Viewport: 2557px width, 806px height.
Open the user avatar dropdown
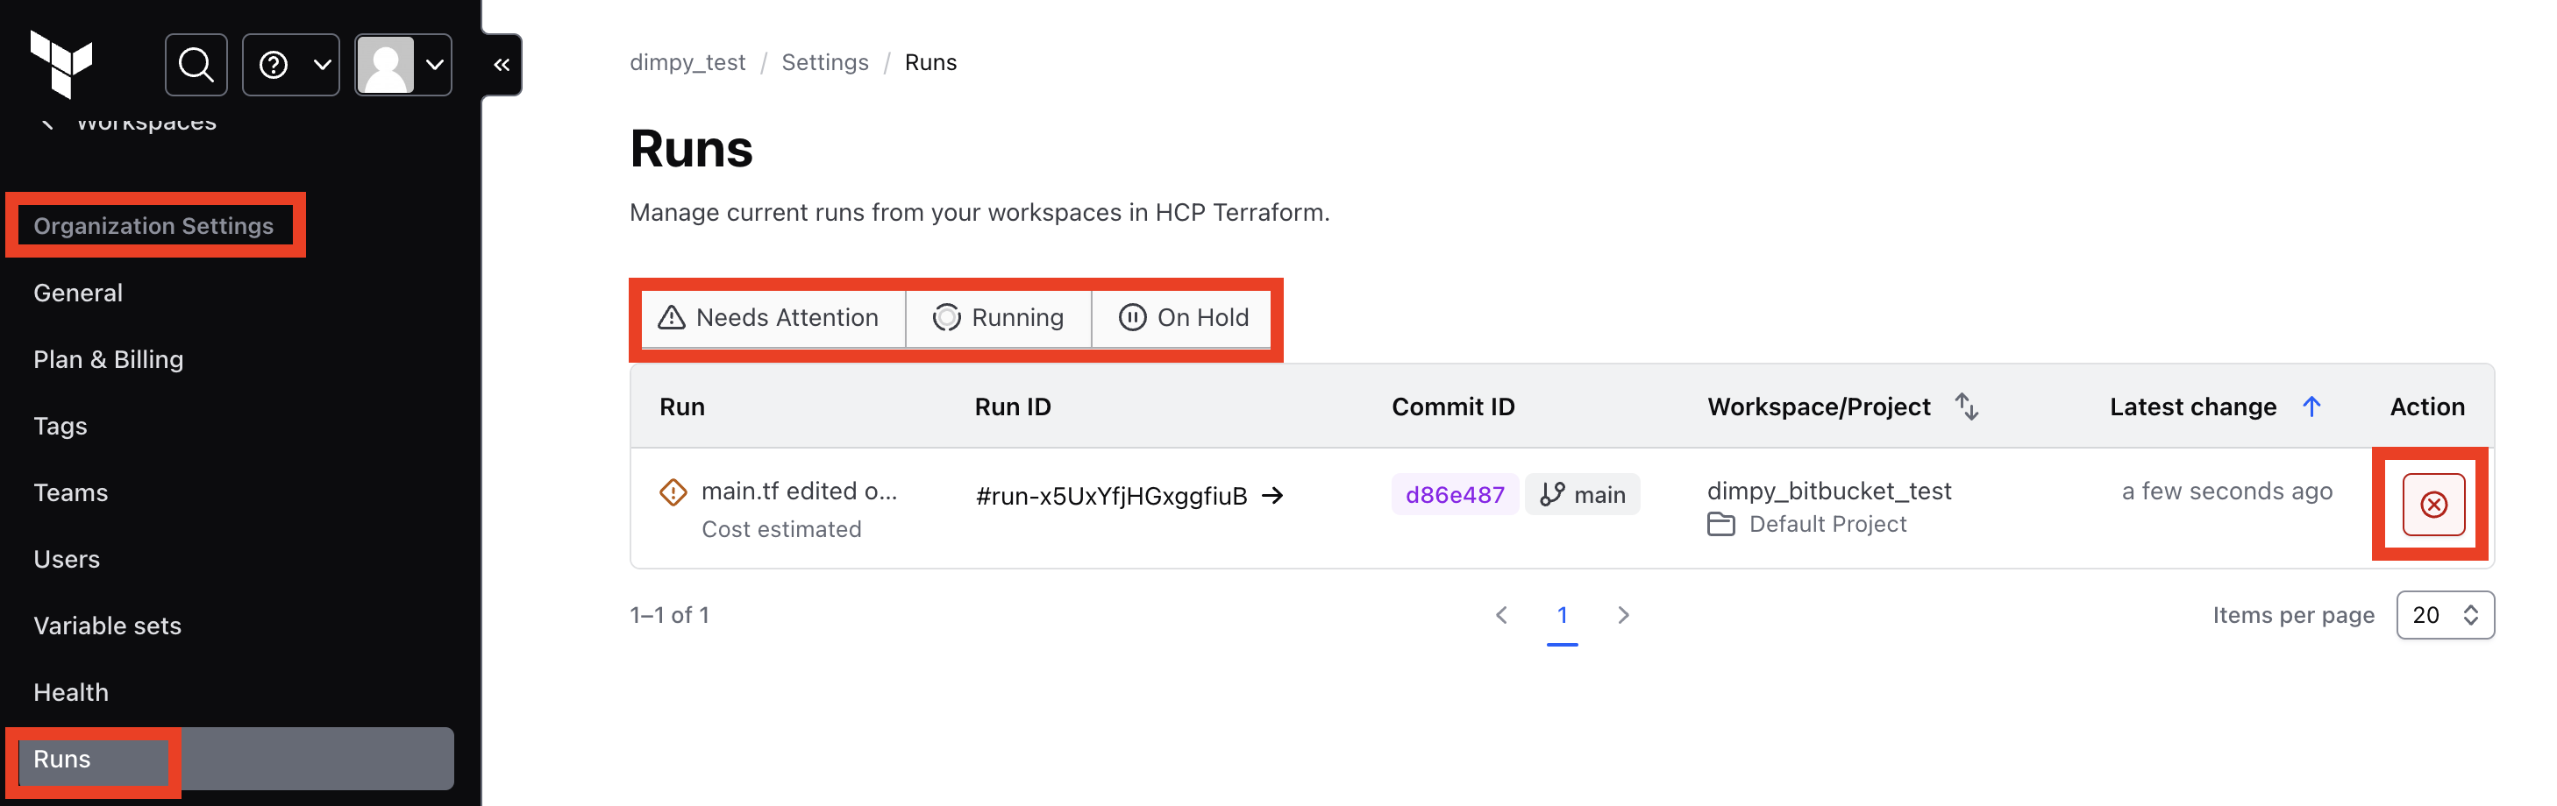tap(403, 65)
